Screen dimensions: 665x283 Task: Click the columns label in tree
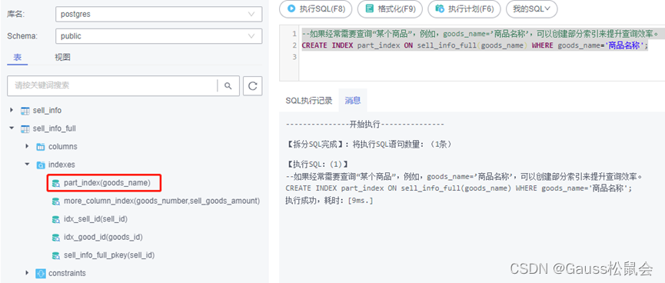tap(63, 146)
